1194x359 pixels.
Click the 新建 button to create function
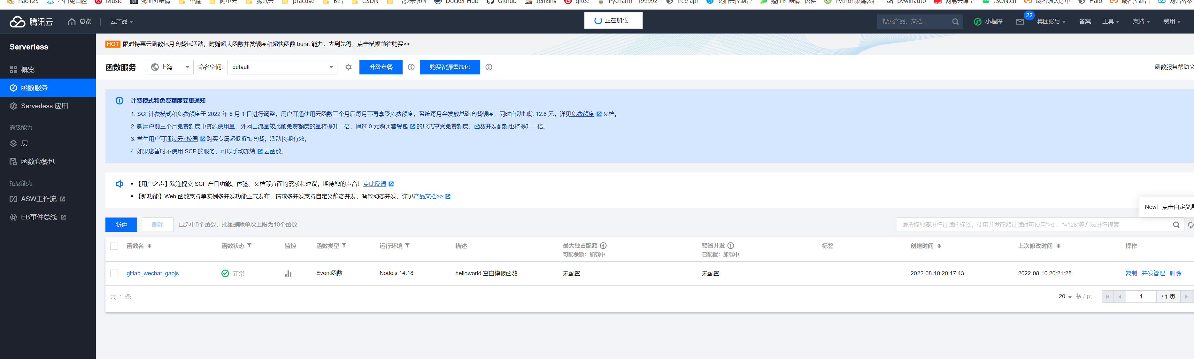(x=121, y=225)
